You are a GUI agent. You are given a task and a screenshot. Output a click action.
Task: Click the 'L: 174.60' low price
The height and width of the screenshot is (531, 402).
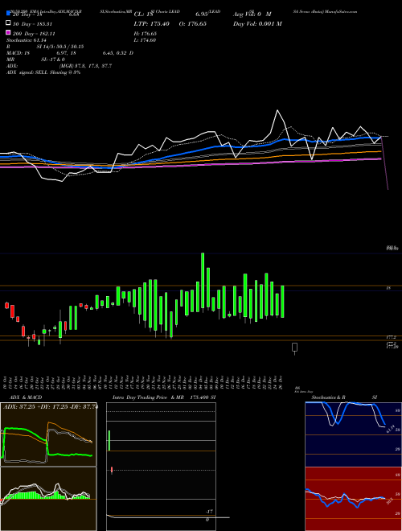(145, 40)
